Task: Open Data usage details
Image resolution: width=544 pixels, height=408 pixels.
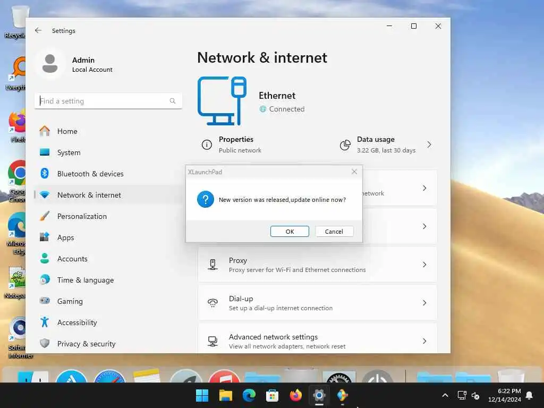Action: [387, 144]
